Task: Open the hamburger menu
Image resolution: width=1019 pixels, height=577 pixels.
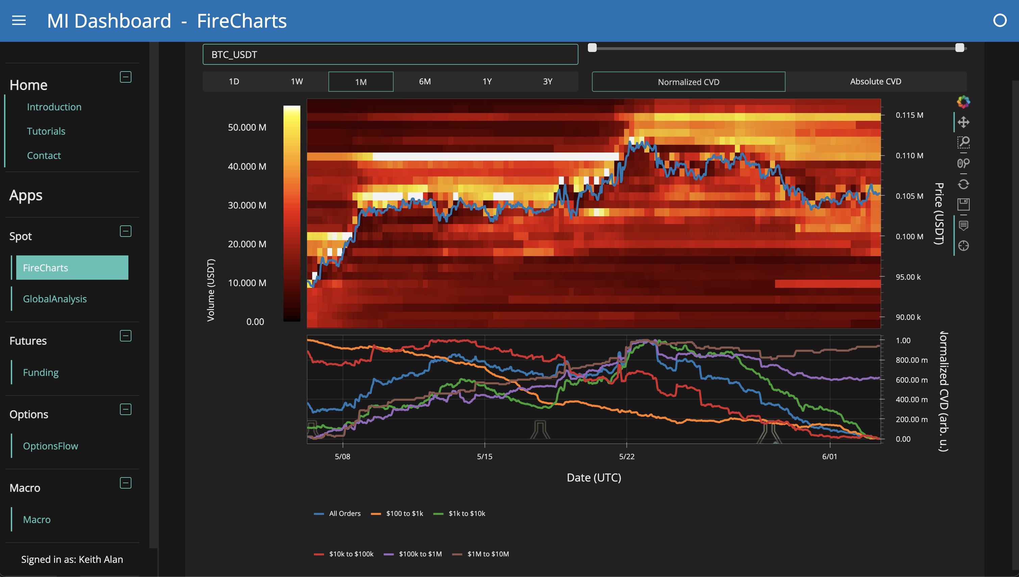Action: (x=19, y=21)
